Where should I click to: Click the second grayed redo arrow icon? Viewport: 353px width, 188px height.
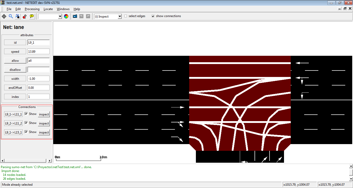pos(88,16)
